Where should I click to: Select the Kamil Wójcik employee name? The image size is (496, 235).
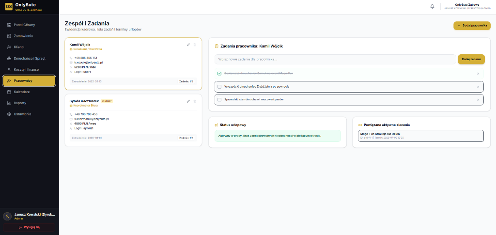click(x=80, y=45)
